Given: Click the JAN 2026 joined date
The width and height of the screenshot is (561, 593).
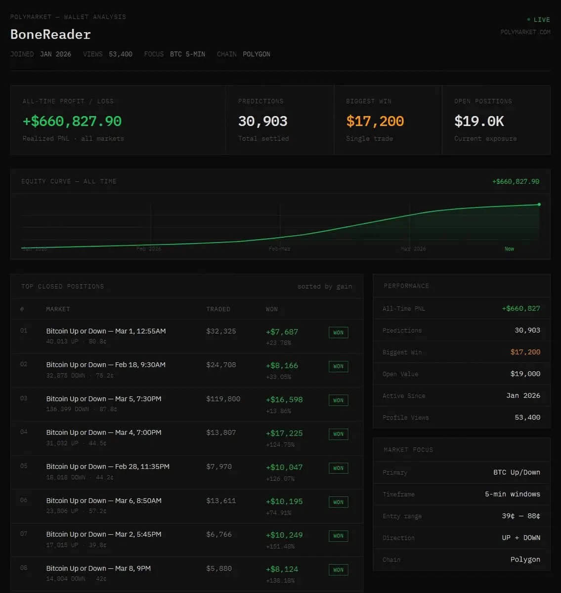Looking at the screenshot, I should click(x=55, y=54).
